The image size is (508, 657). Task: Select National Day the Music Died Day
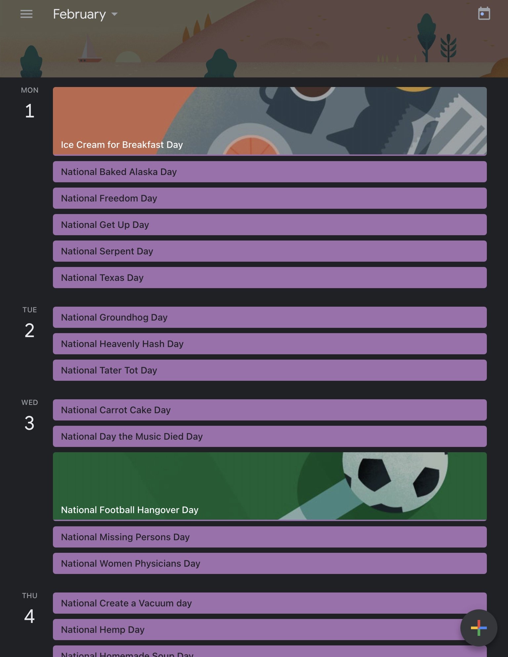pyautogui.click(x=270, y=436)
